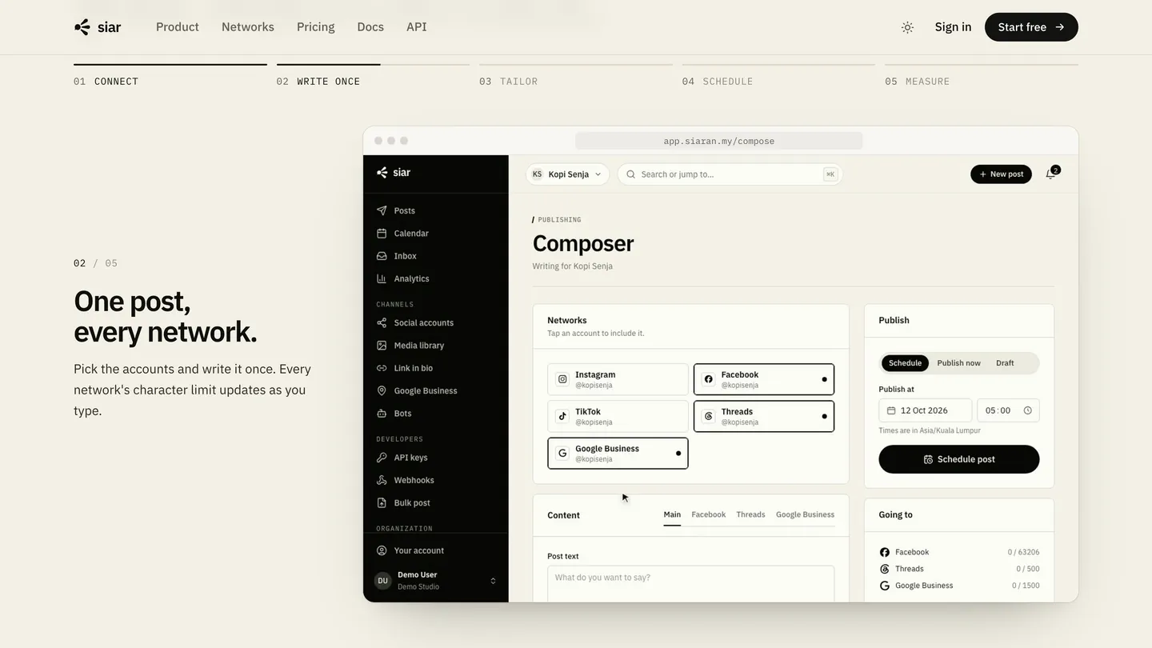Open the 12 Oct 2026 date picker
The width and height of the screenshot is (1152, 648).
[x=926, y=410]
